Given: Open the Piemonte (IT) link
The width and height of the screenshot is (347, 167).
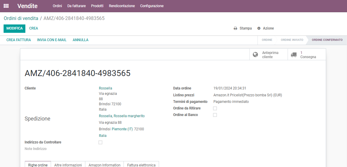Looking at the screenshot, I should [x=122, y=129].
